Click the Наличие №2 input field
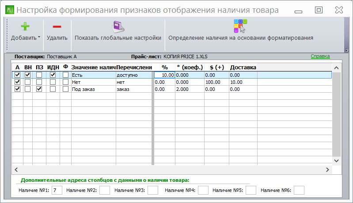 [105, 190]
